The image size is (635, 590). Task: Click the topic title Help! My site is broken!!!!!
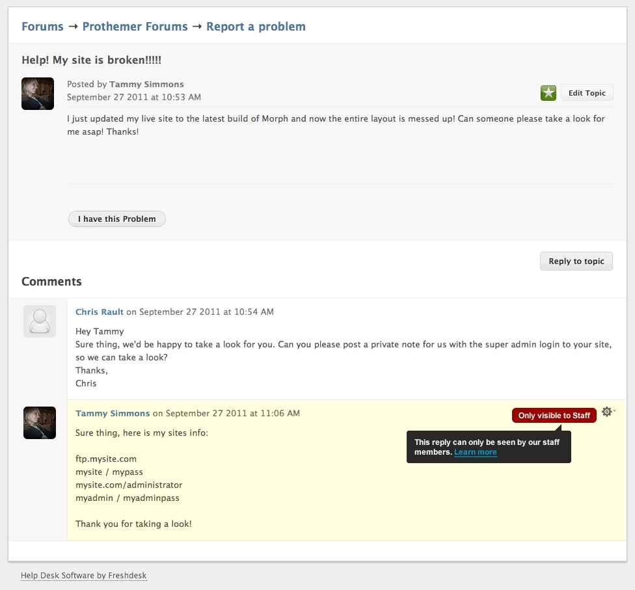click(x=92, y=60)
